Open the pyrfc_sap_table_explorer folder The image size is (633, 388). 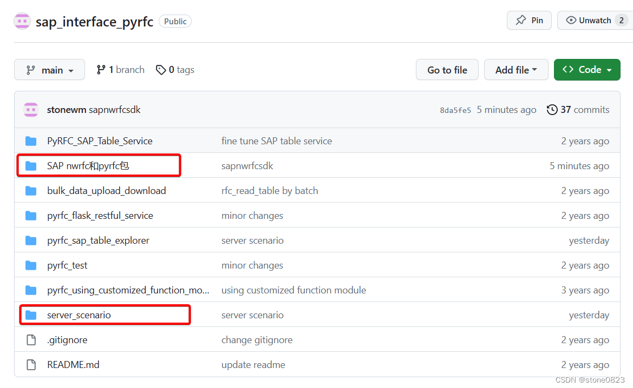click(98, 240)
